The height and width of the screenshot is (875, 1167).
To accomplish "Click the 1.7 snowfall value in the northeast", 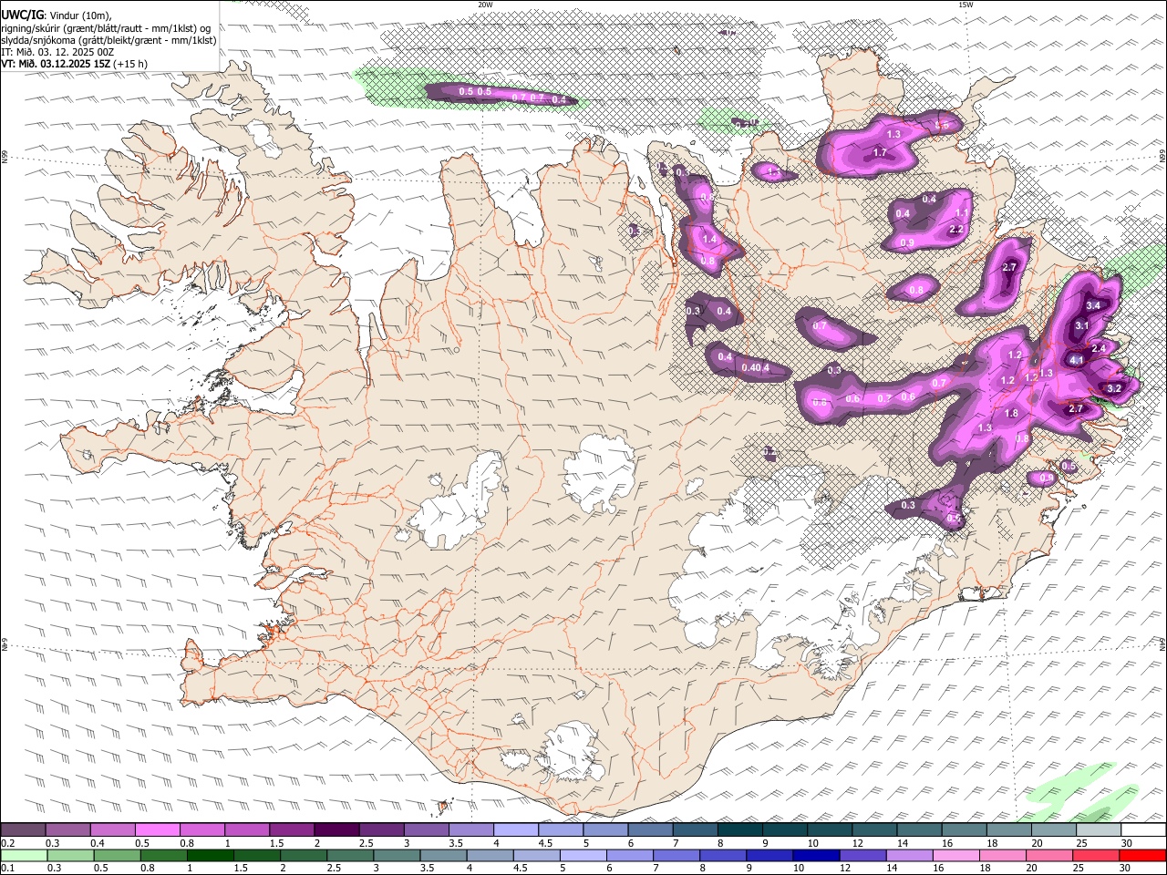I will 880,153.
